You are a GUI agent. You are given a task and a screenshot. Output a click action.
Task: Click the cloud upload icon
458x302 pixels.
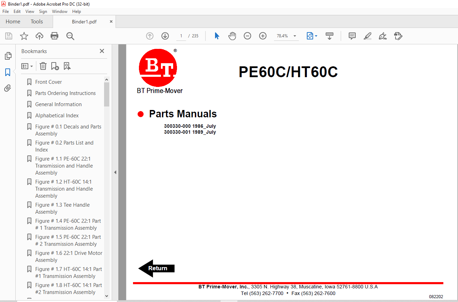tap(39, 36)
